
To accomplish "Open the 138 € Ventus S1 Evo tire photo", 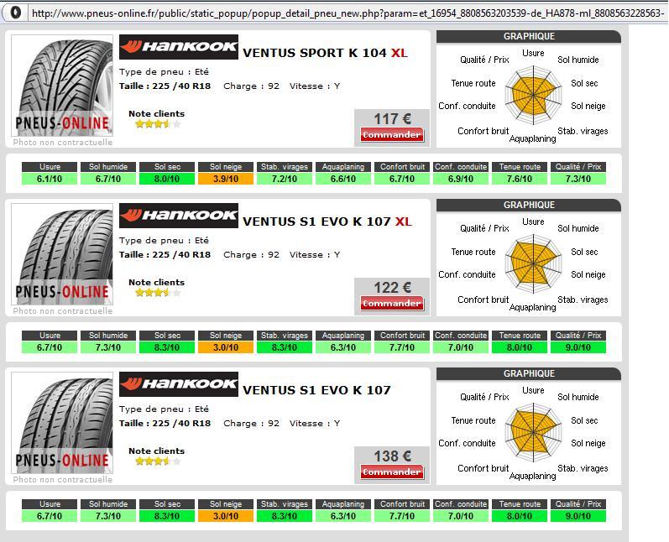I will (62, 423).
